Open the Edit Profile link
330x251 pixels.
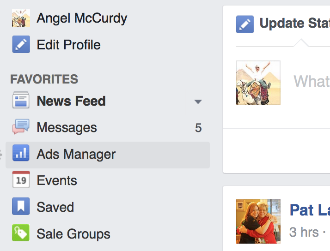68,45
